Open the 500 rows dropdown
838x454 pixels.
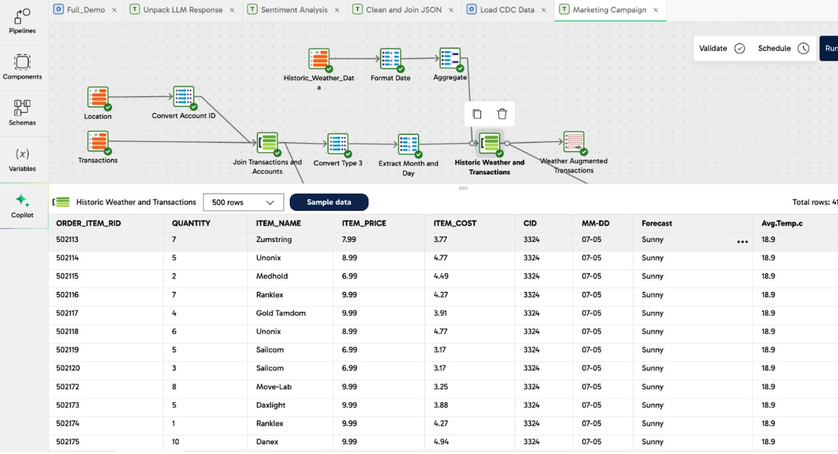click(243, 202)
